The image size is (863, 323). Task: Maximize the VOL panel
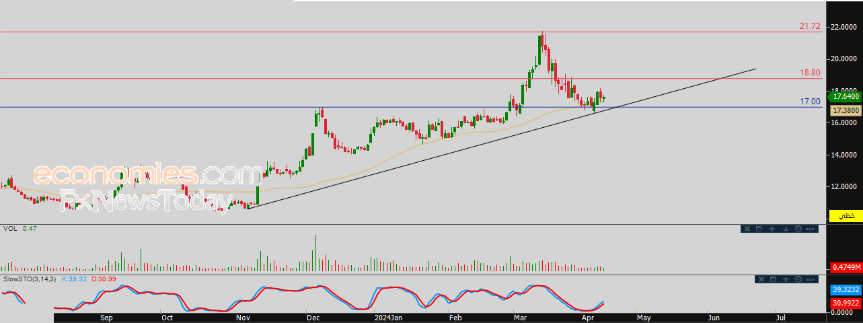[758, 229]
